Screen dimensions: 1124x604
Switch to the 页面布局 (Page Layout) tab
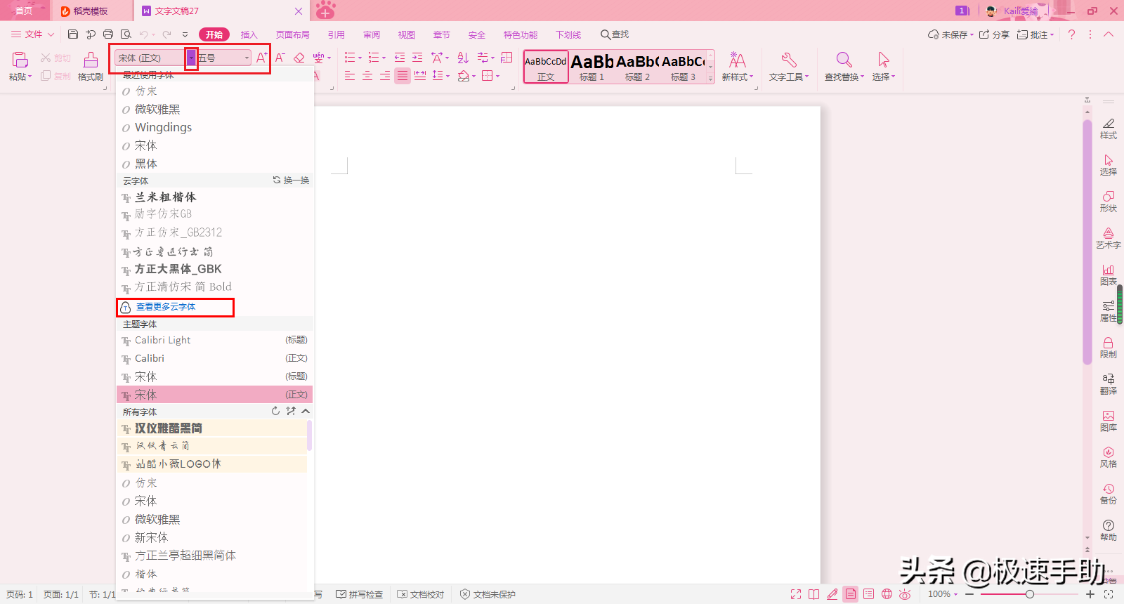[293, 34]
